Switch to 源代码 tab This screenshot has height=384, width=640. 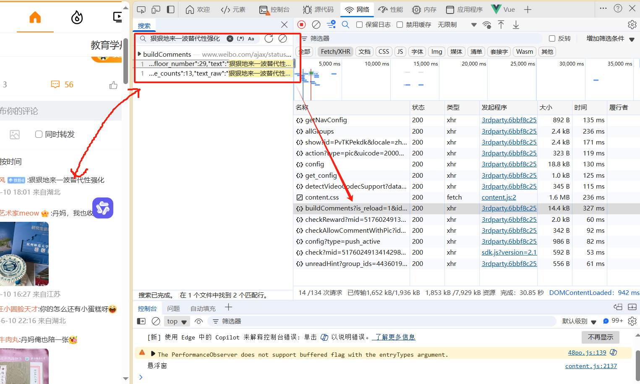318,9
